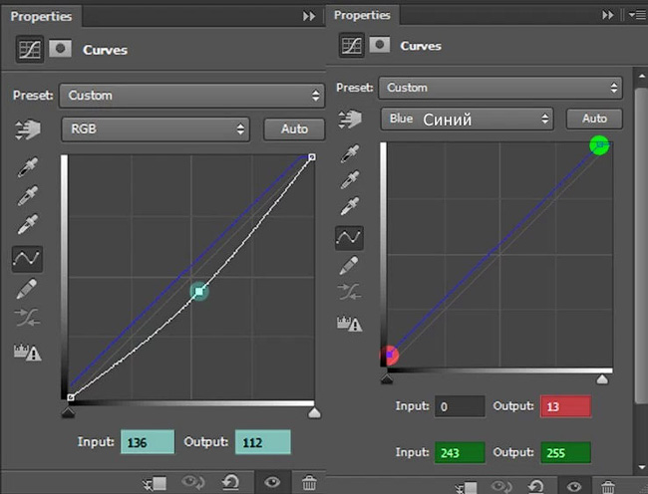The image size is (648, 494).
Task: Click the Auto button in left panel
Action: click(294, 129)
